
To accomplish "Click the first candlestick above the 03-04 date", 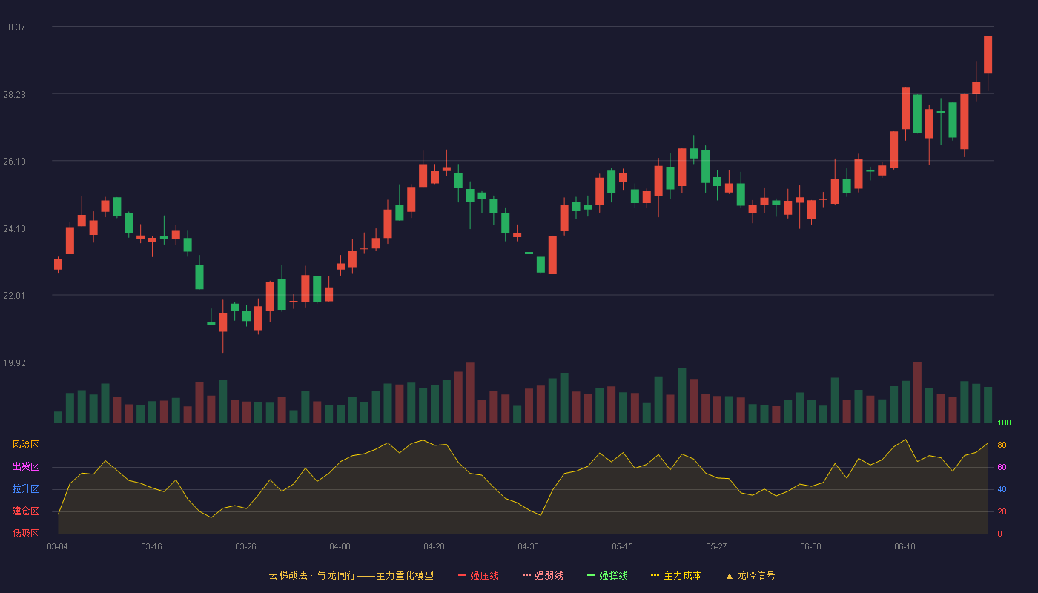I will pos(58,265).
